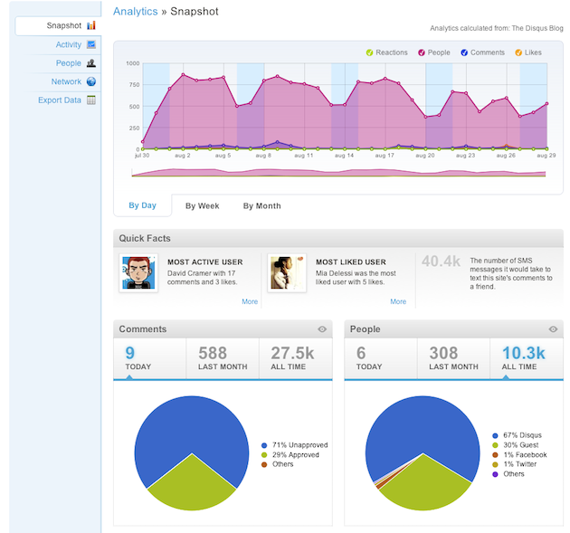Select Today count in People panel
This screenshot has height=533, width=570.
tap(369, 358)
